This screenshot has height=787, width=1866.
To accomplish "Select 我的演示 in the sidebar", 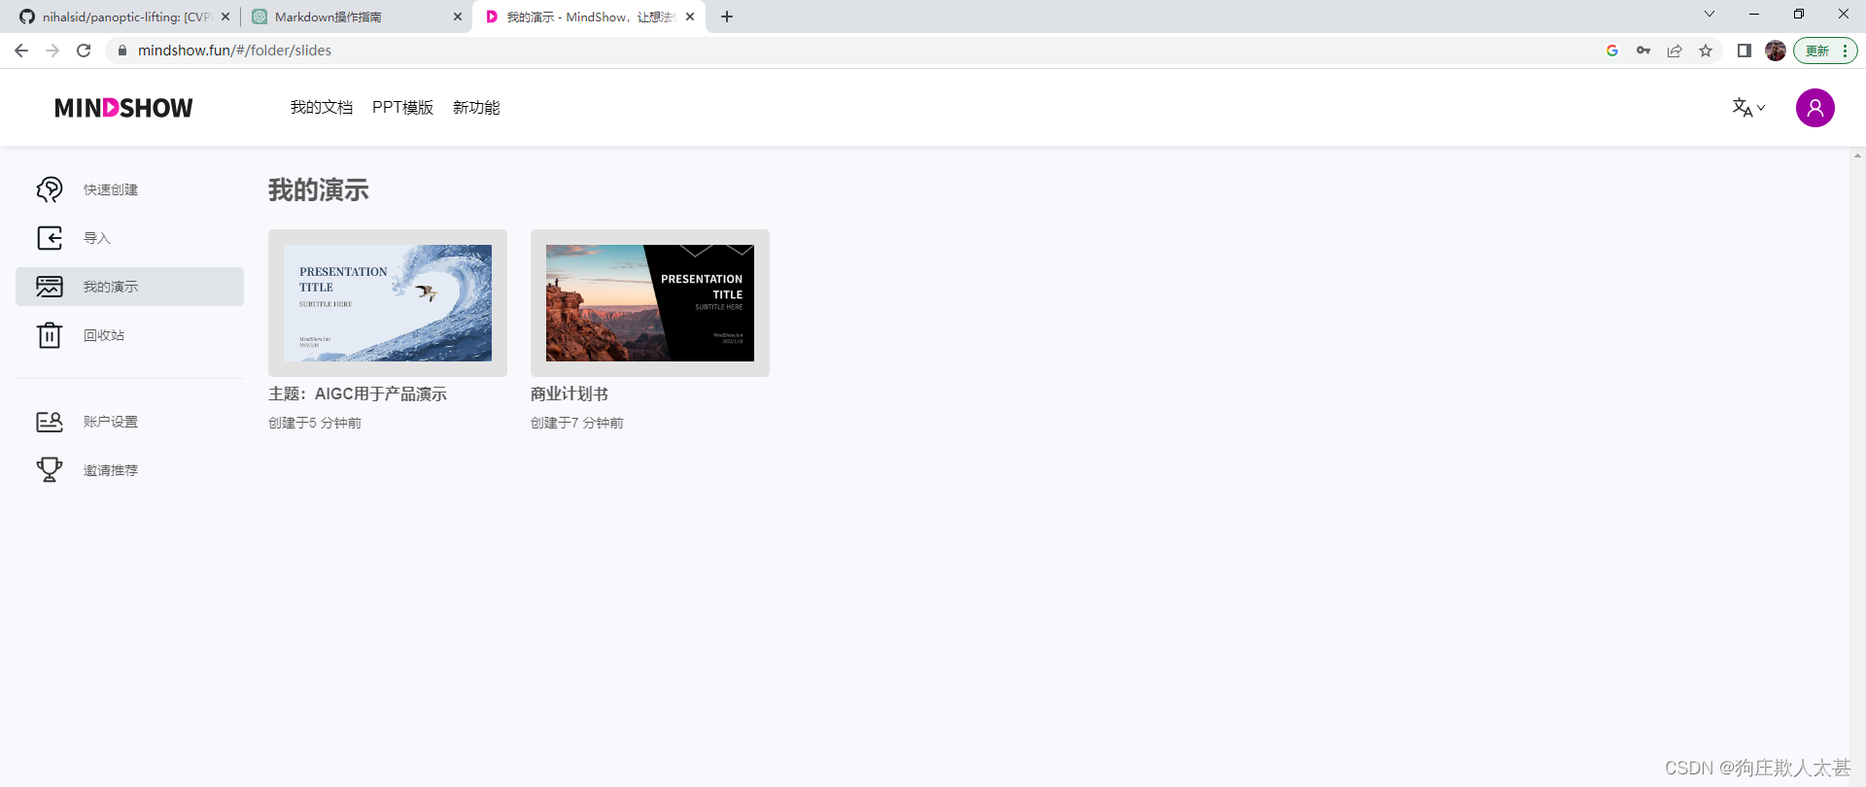I will (129, 287).
